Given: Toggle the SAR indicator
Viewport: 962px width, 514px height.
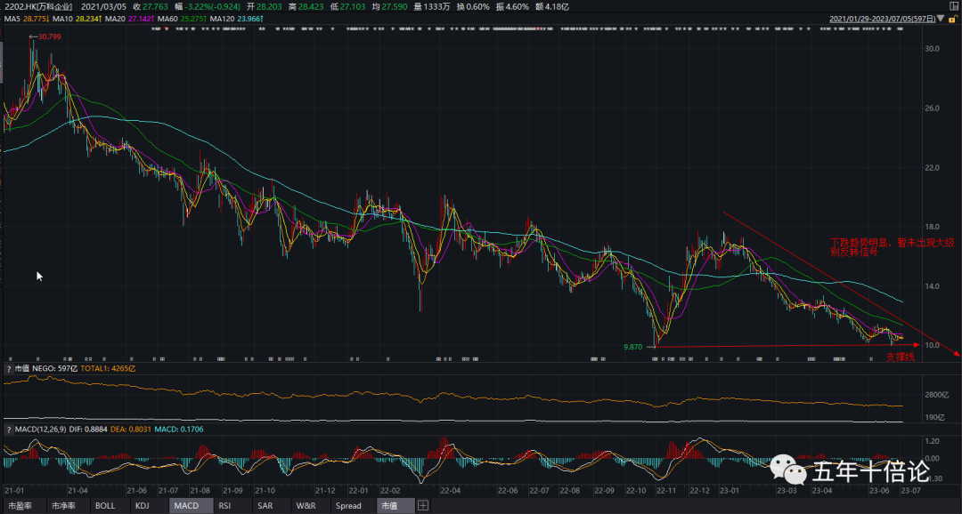Looking at the screenshot, I should (265, 506).
